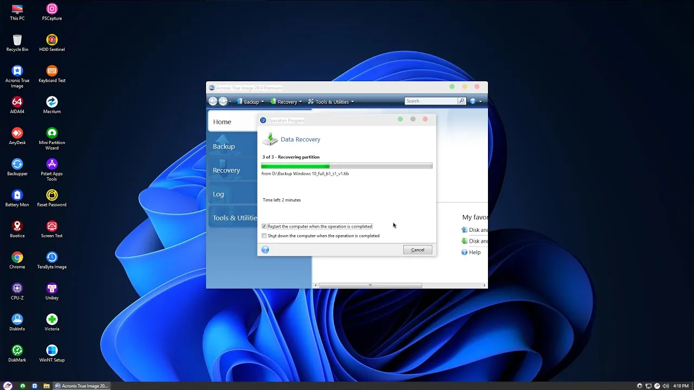
Task: Open the Recycle Bin
Action: 17,43
